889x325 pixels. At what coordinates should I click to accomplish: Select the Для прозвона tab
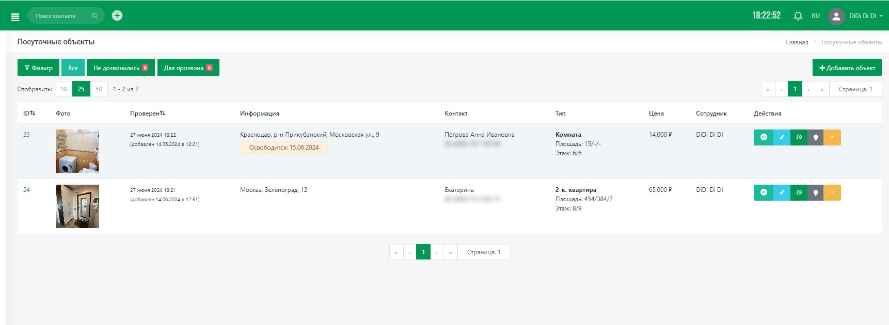click(188, 68)
